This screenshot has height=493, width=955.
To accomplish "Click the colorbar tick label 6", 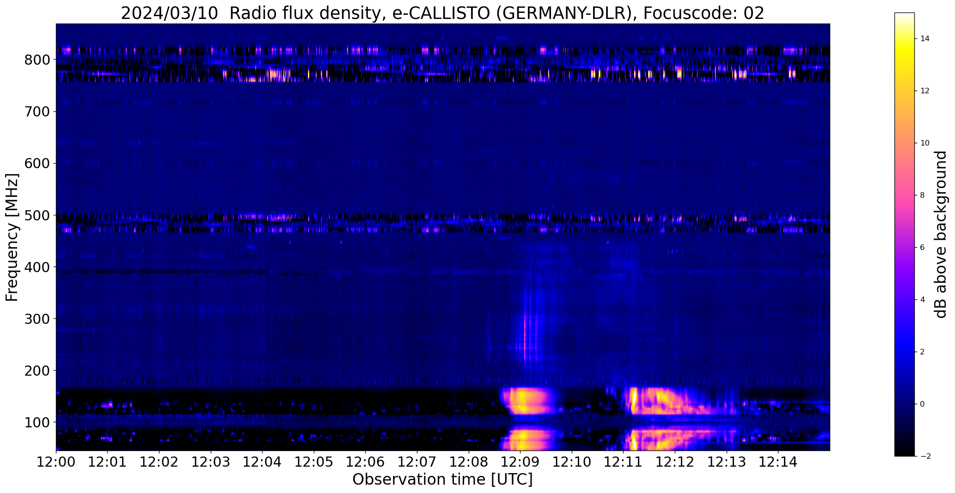I will pyautogui.click(x=922, y=248).
